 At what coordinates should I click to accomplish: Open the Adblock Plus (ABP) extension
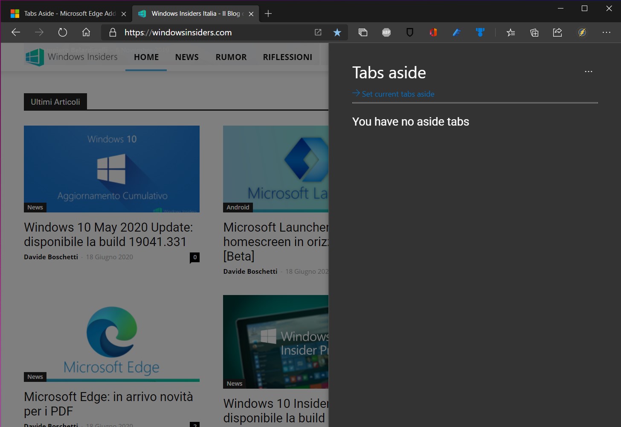tap(386, 32)
